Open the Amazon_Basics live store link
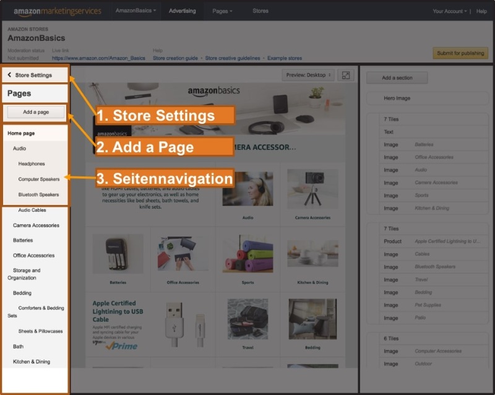The width and height of the screenshot is (495, 395). tap(98, 58)
